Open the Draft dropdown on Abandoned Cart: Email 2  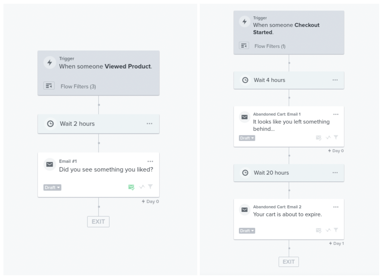246,231
